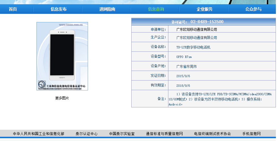279x141 pixels.
Task: Open the 首页 navigation tab
Action: coord(13,9)
